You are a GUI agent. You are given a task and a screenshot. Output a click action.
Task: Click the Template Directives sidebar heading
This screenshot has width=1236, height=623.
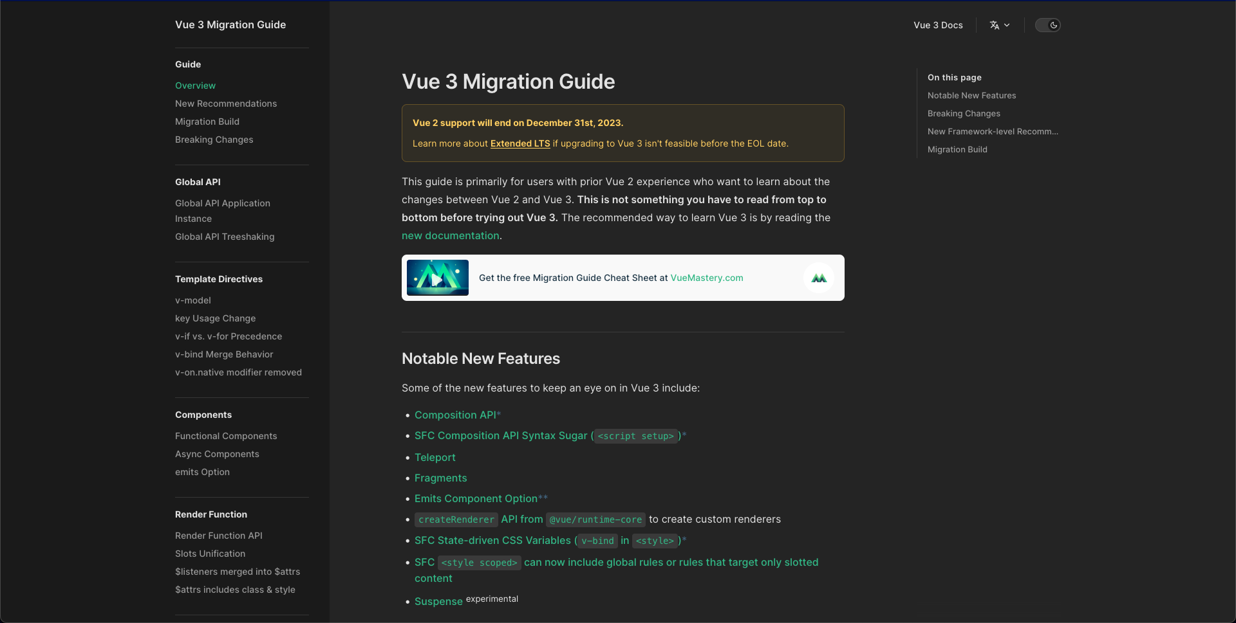click(x=219, y=279)
